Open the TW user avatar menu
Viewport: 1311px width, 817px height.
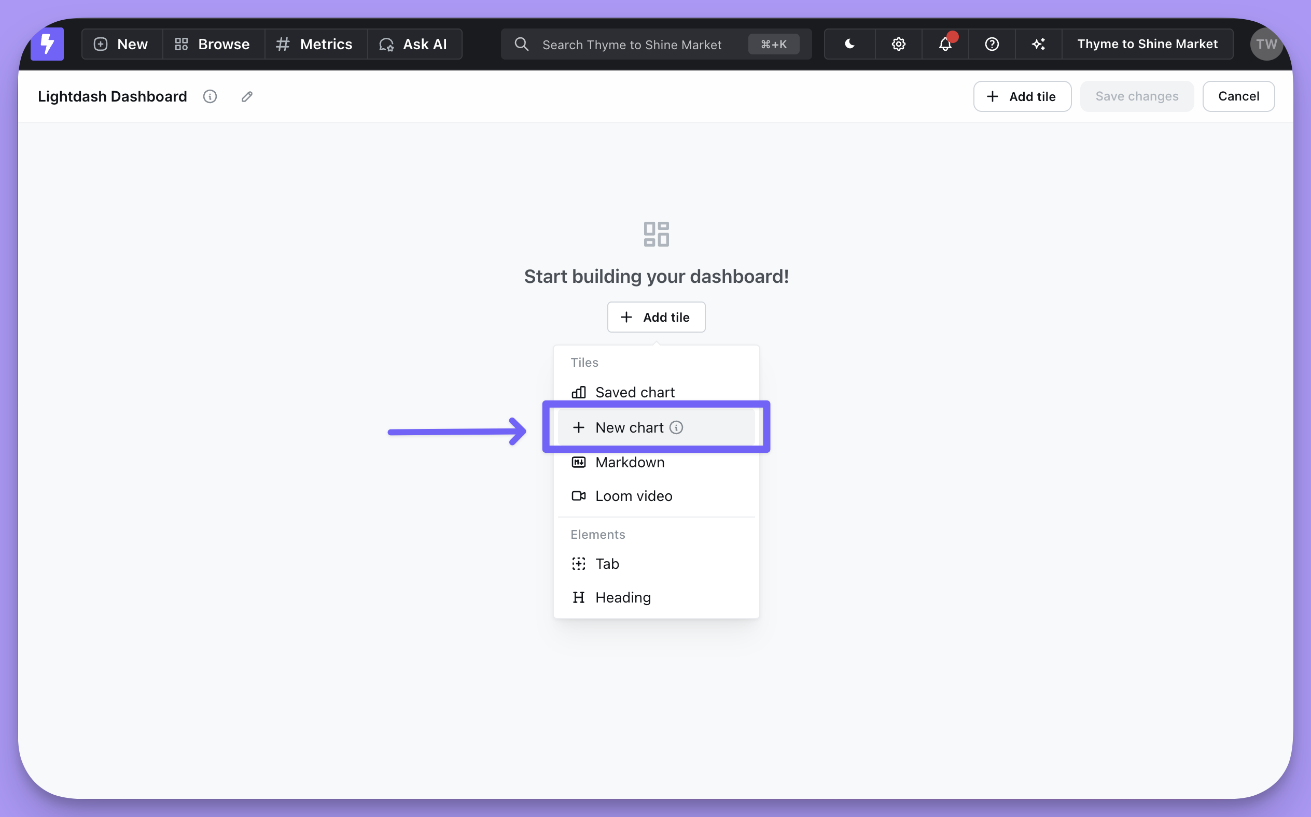coord(1265,44)
